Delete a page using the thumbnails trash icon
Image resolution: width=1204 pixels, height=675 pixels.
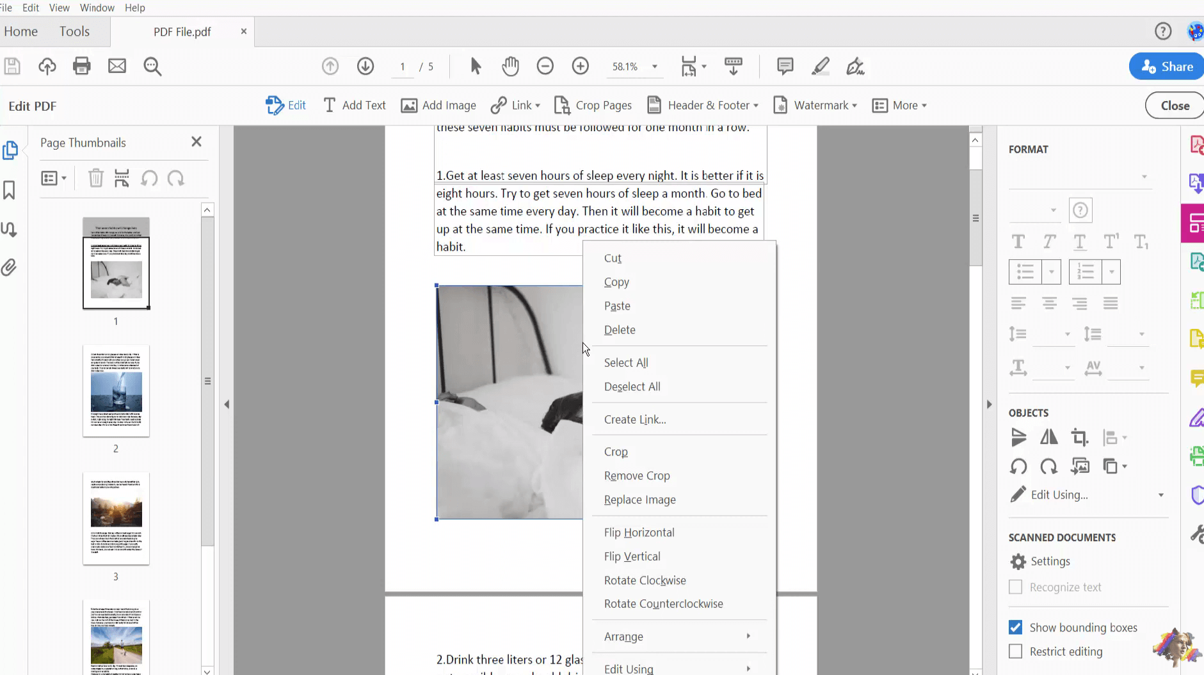click(95, 178)
